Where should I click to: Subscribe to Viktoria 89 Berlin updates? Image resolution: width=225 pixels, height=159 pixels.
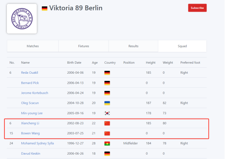tap(197, 8)
